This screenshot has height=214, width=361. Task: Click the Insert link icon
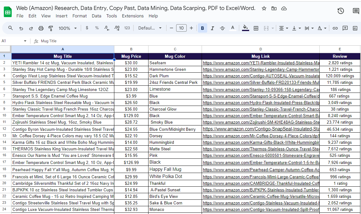point(335,28)
